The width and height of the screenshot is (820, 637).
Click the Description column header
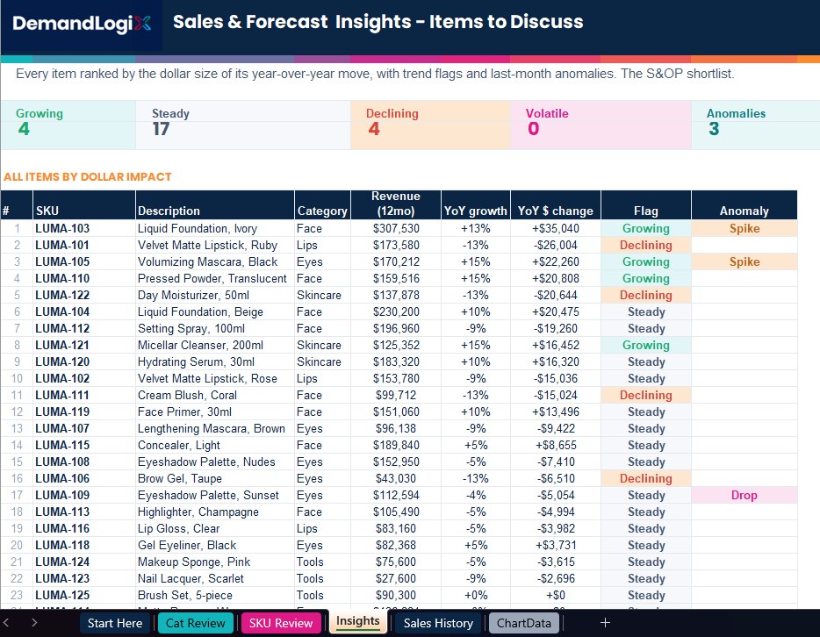coord(214,204)
